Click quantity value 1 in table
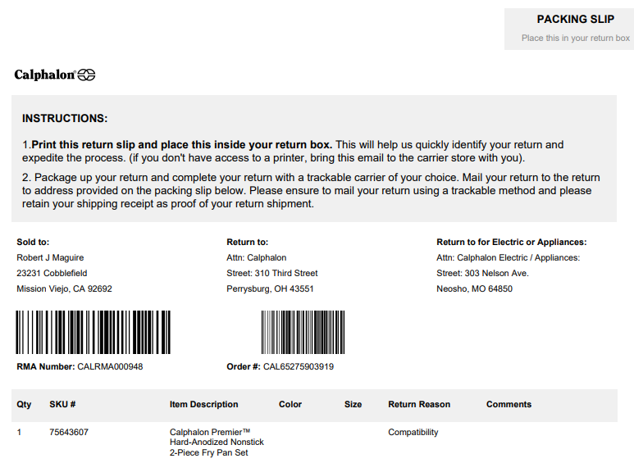The width and height of the screenshot is (634, 463). 19,433
